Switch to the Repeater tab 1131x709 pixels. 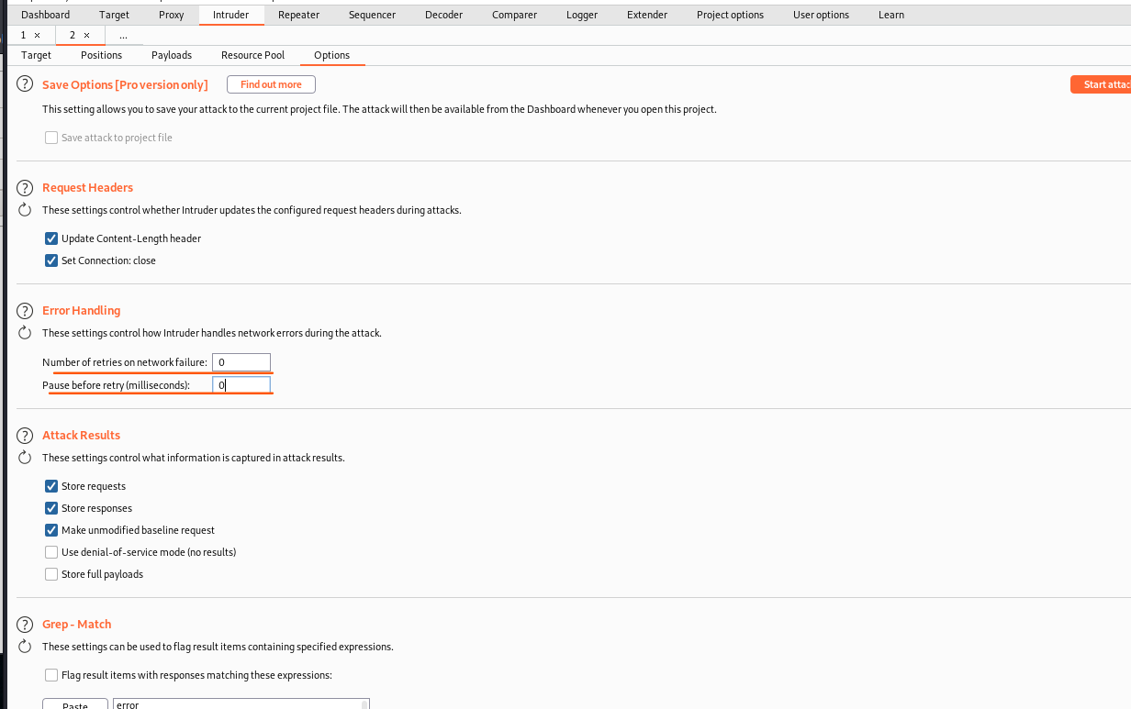[x=297, y=15]
